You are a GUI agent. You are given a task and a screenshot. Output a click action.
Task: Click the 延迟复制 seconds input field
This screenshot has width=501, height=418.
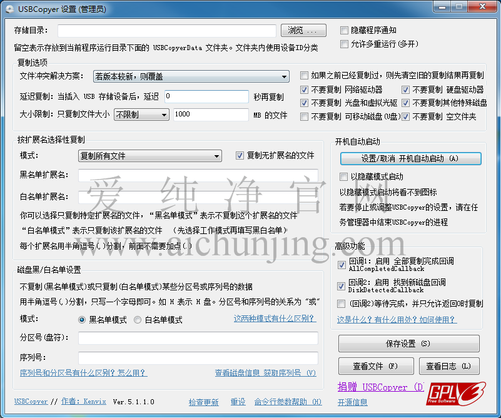click(x=206, y=96)
